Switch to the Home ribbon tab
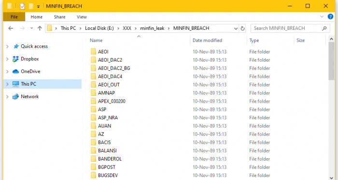 [36, 17]
